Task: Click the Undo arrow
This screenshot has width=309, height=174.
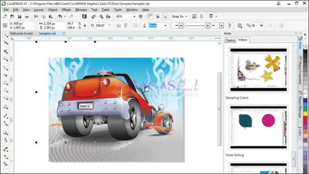Action: tap(60, 16)
